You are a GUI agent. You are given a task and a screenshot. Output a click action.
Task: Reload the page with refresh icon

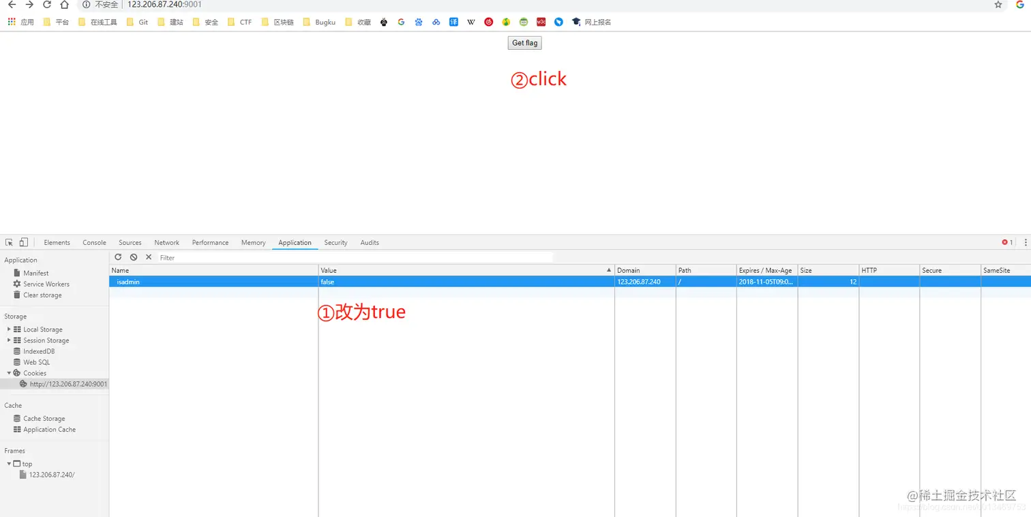[x=47, y=4]
